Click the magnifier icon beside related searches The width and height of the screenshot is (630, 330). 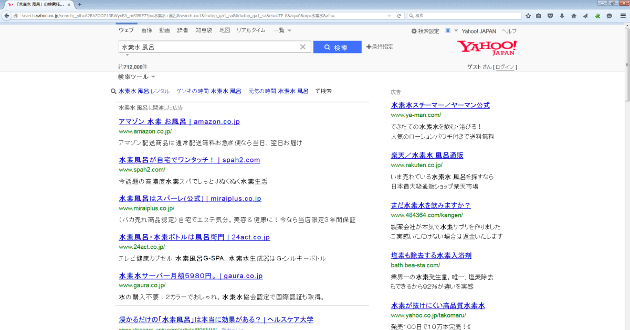click(113, 91)
